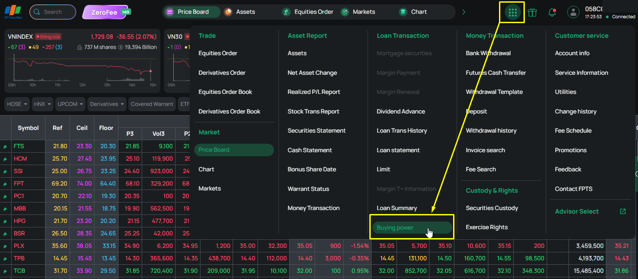638x279 pixels.
Task: Click the Search input field
Action: tap(53, 12)
